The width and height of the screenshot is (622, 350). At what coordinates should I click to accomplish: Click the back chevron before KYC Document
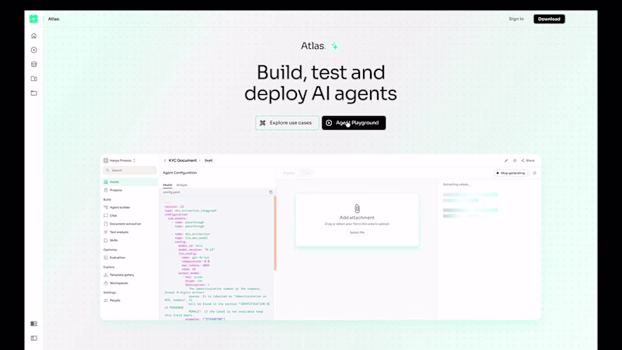point(165,160)
